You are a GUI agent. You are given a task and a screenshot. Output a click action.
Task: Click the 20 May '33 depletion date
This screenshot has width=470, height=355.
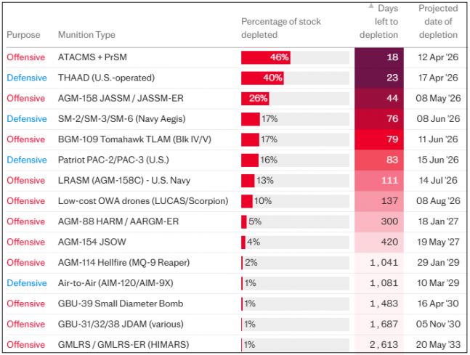438,345
